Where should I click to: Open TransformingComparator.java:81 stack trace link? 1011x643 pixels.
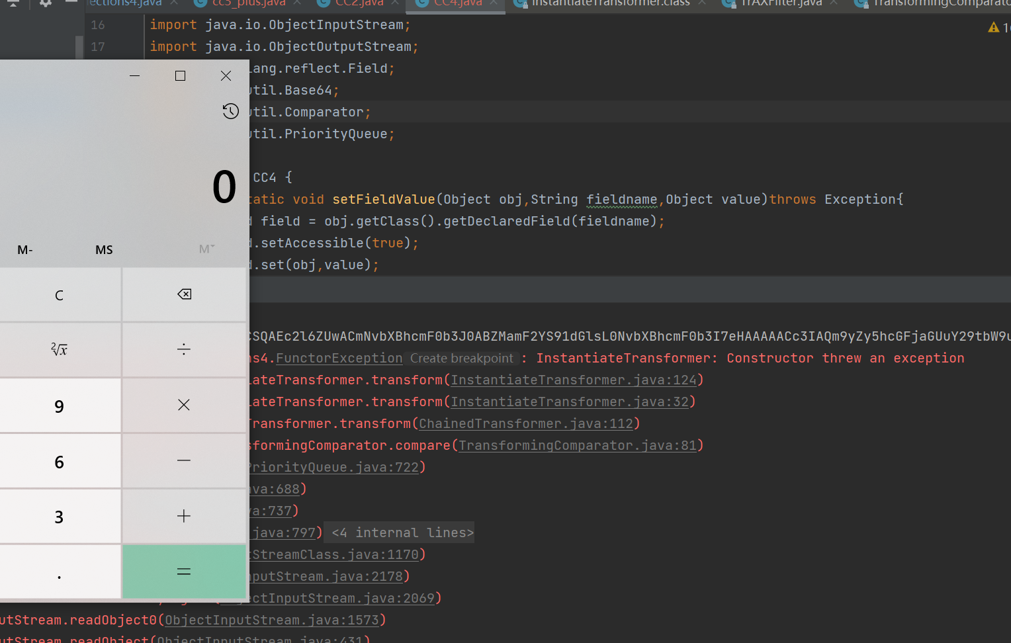578,445
